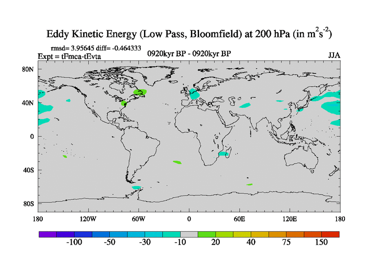Click the green anomaly patch over eastern Canada
Screen dimensions: 367x275
(140, 92)
